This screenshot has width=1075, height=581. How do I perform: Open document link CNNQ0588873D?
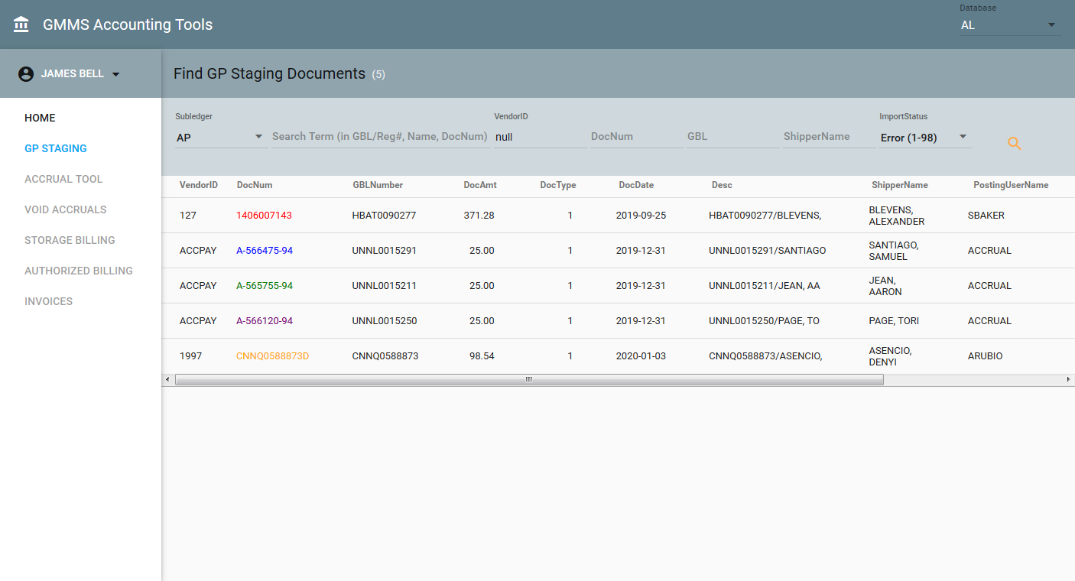[x=272, y=356]
